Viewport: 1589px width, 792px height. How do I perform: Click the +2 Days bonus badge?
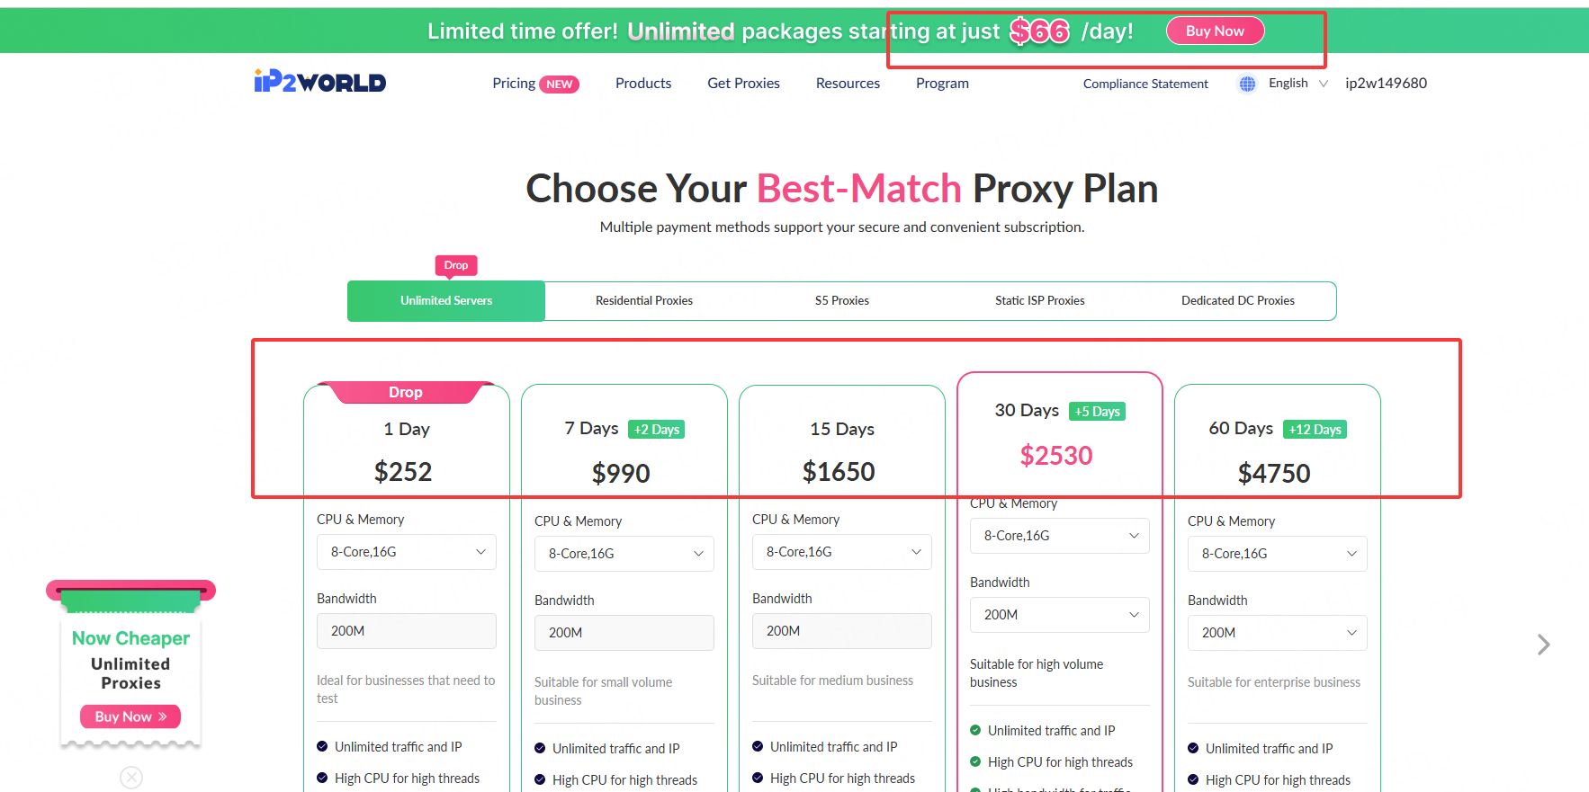[656, 430]
